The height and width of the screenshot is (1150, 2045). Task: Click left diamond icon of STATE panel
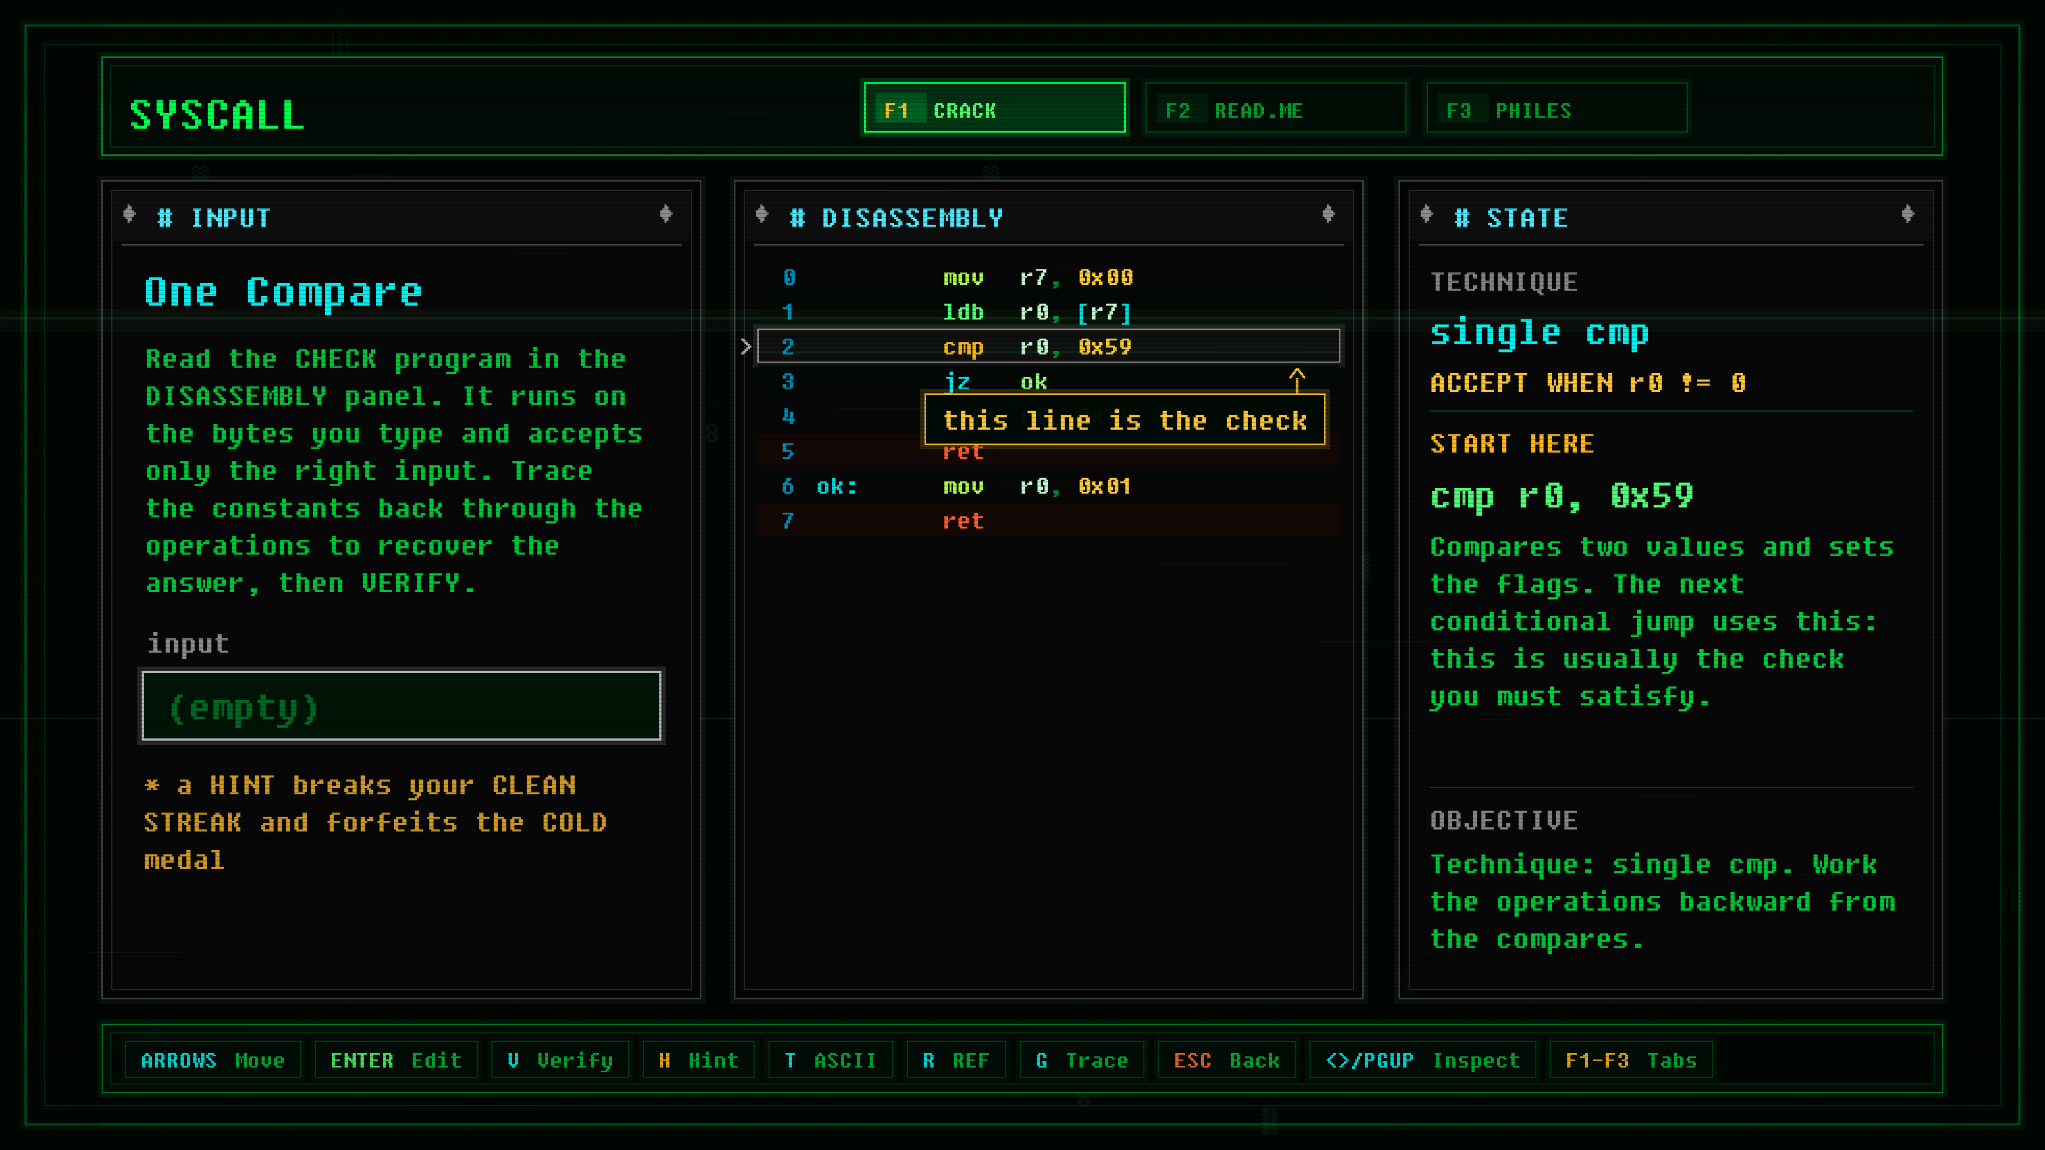1427,214
